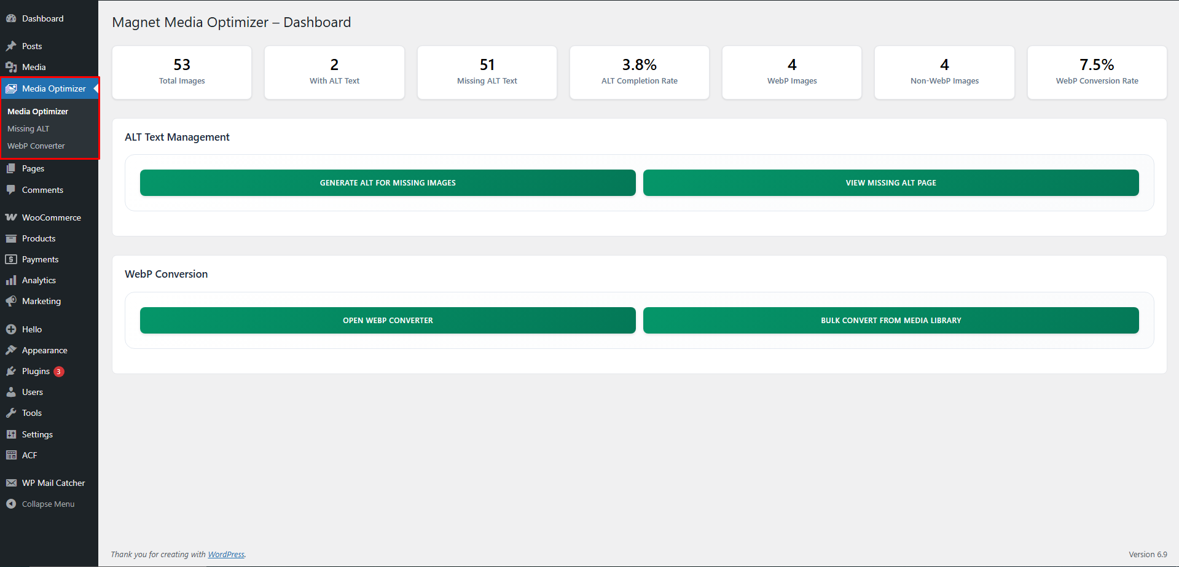Screen dimensions: 1179x567
Task: Click the ACF fields icon
Action: click(11, 455)
